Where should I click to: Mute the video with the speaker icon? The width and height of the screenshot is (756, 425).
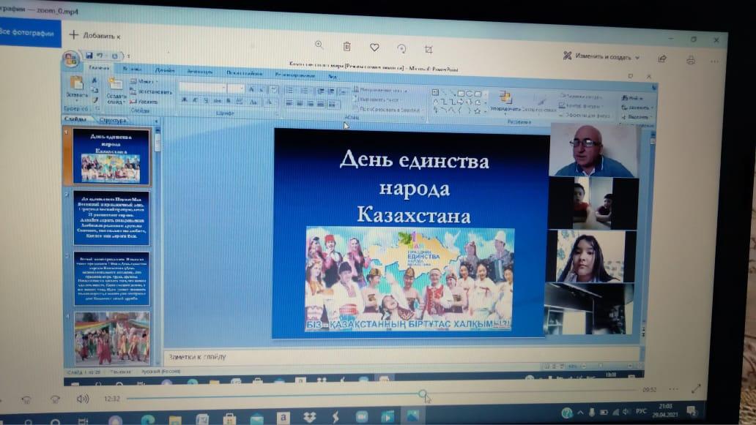(x=83, y=399)
